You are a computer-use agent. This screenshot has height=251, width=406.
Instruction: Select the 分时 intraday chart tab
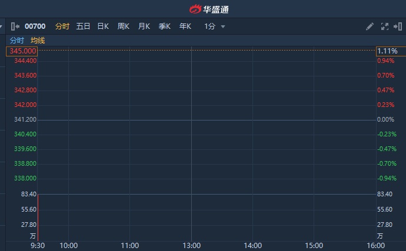[62, 26]
